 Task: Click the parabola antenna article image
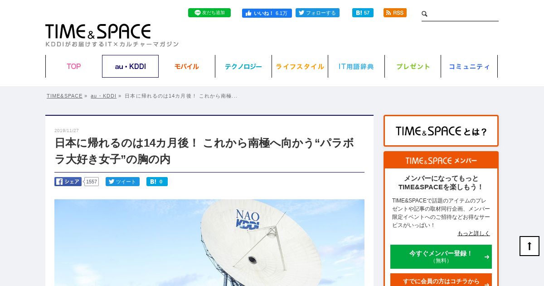point(209,242)
